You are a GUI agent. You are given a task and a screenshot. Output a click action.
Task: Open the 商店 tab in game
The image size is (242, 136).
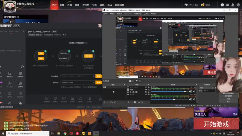(110, 5)
